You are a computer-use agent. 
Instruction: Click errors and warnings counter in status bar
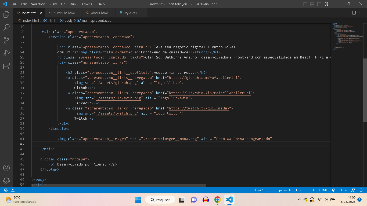click(11, 190)
